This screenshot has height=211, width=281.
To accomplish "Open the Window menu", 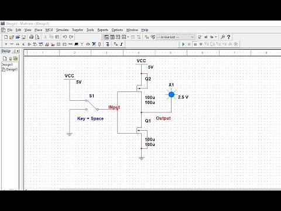I will point(132,30).
